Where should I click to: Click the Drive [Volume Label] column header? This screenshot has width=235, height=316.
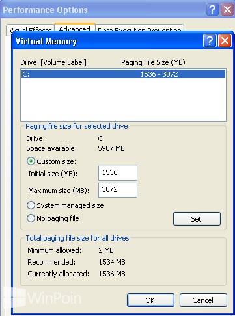click(53, 62)
